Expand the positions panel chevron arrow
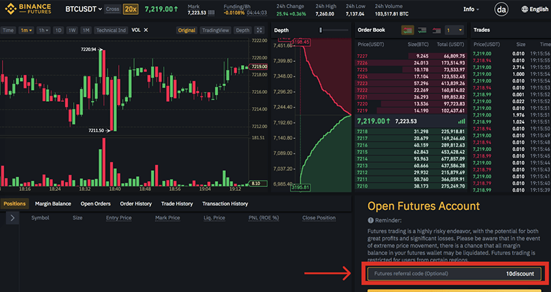551x292 pixels. coord(12,218)
